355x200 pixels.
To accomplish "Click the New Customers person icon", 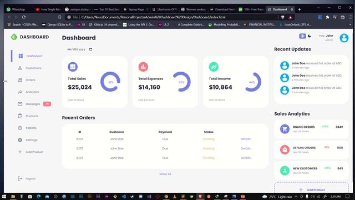I will tap(285, 171).
